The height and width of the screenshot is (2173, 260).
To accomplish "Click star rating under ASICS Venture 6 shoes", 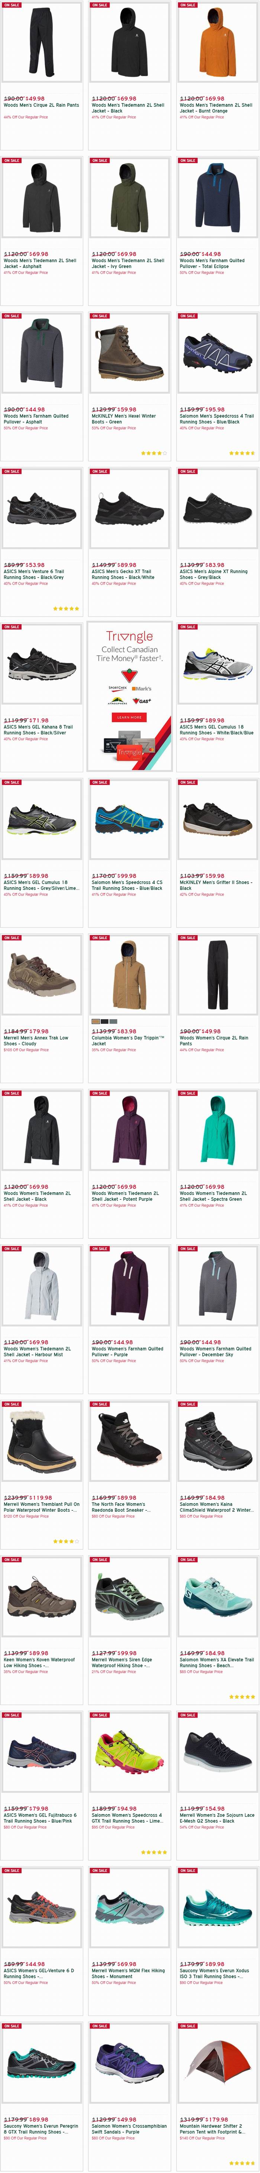I will 66,608.
